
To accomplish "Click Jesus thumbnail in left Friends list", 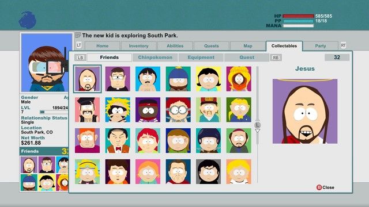I will [x=29, y=165].
